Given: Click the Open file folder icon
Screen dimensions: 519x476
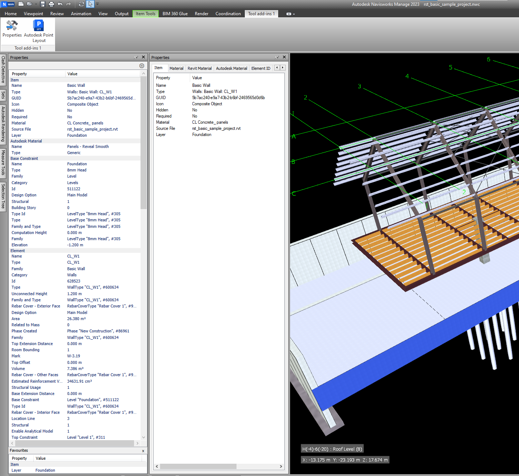Looking at the screenshot, I should click(x=29, y=4).
